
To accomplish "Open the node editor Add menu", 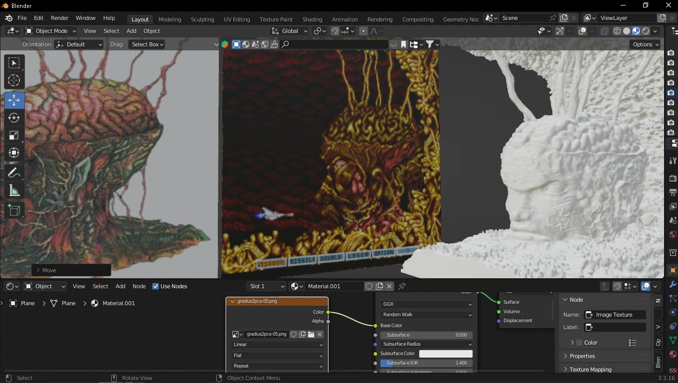I will click(121, 286).
